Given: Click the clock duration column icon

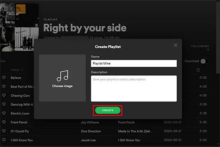Looking at the screenshot, I should [x=198, y=70].
